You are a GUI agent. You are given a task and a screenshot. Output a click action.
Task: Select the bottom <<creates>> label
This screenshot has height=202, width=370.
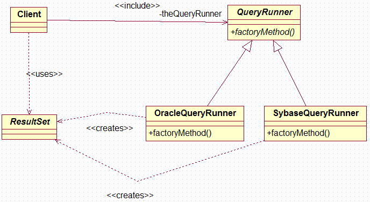(x=130, y=196)
